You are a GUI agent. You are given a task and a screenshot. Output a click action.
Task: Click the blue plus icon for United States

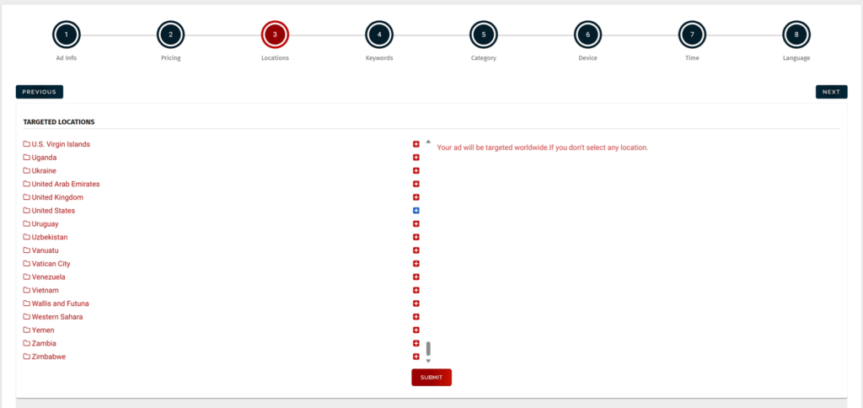(415, 211)
